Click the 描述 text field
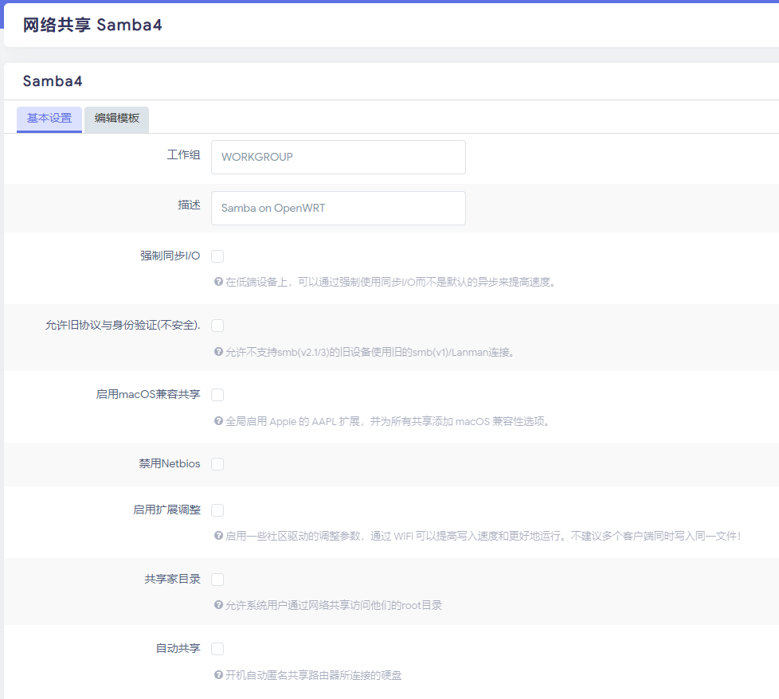 pyautogui.click(x=338, y=208)
